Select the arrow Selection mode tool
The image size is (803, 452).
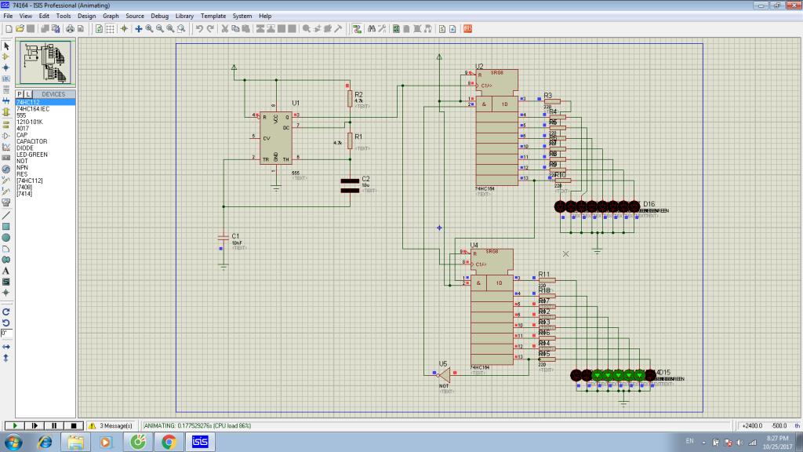click(x=6, y=46)
